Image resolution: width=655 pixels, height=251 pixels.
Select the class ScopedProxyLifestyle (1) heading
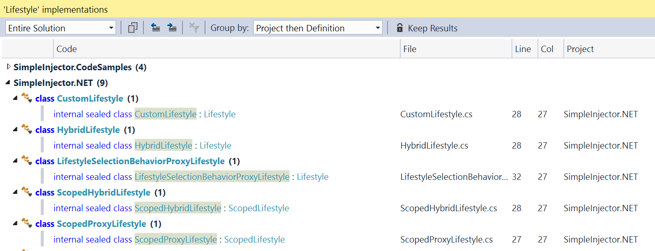(98, 224)
